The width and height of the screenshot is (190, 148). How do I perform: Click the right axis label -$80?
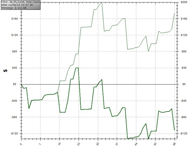click(x=184, y=117)
